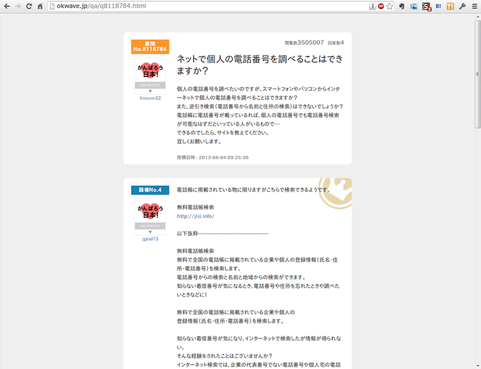
Task: Click the okwave.jp address bar
Action: [209, 6]
